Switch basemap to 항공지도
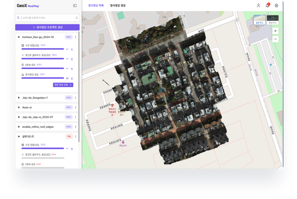The width and height of the screenshot is (297, 199). coord(272,19)
